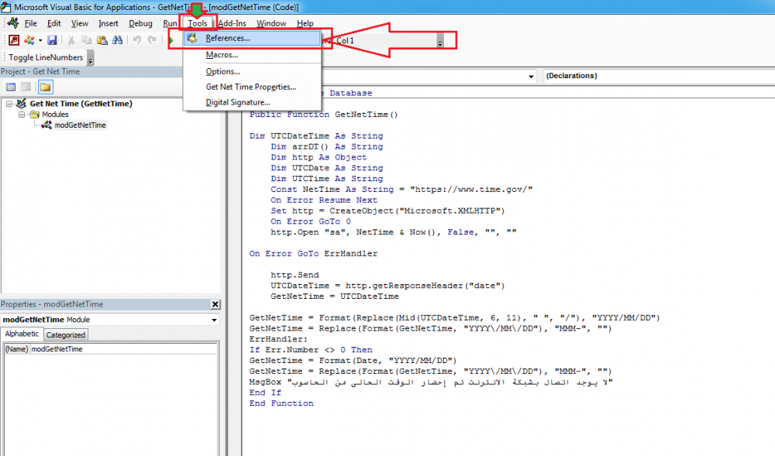
Task: Open the Run menu
Action: tap(170, 23)
